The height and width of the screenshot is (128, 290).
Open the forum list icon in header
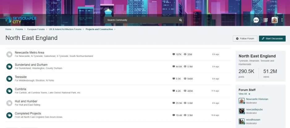[x=265, y=20]
